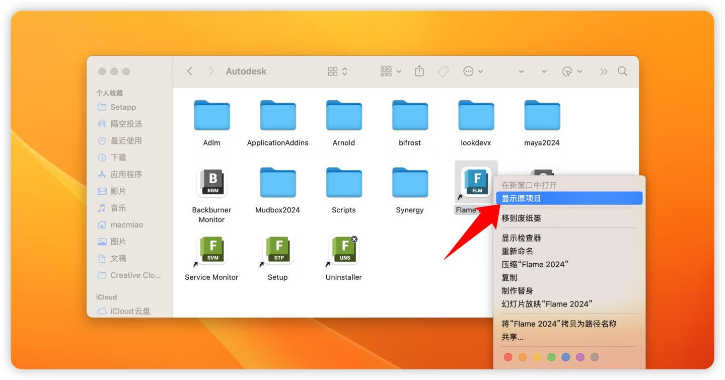Open the second unlabeled chevron dropdown in toolbar
The image size is (725, 380).
pos(544,71)
